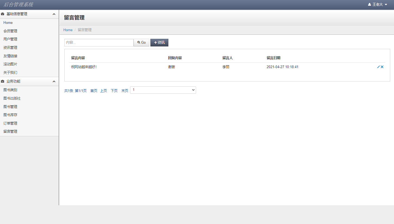Click the user silhouette icon beside 王老大
Screen dimensions: 394x224
click(369, 4)
